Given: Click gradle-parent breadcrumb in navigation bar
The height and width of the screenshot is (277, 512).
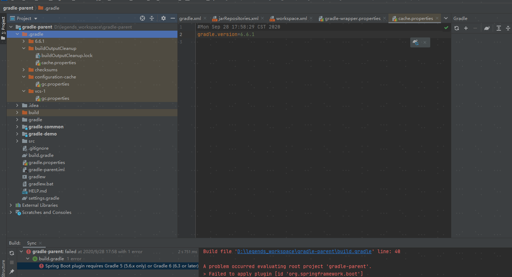Looking at the screenshot, I should click(x=18, y=8).
